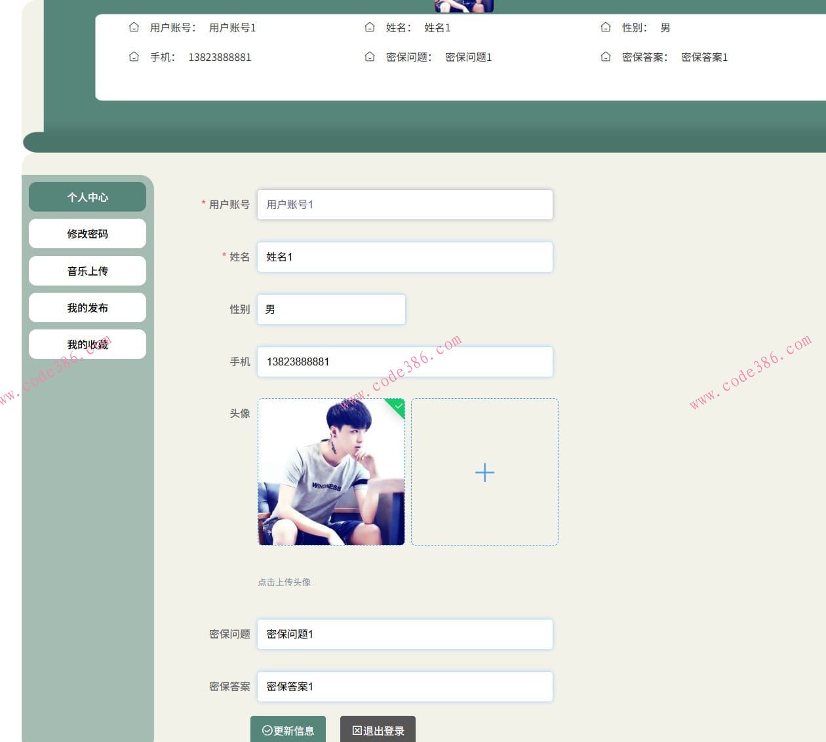Screen dimensions: 826x742
Task: Open the 性别 select box
Action: coord(331,309)
